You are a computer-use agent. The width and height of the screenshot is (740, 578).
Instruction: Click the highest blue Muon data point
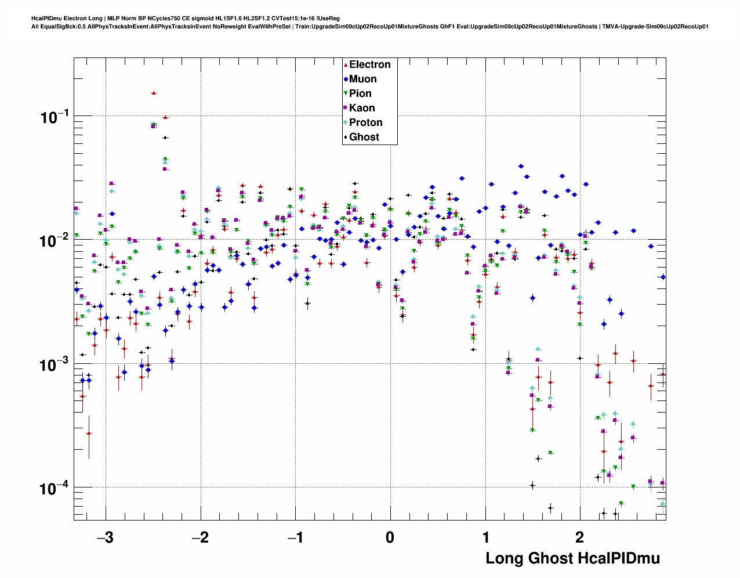tap(521, 167)
